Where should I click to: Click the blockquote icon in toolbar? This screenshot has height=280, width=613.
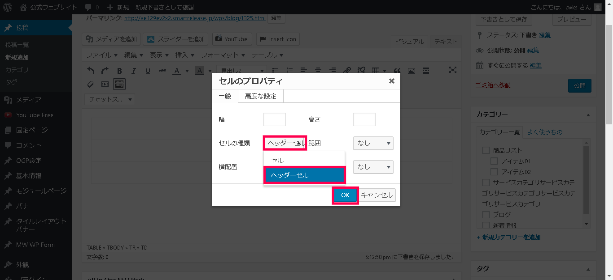point(397,71)
